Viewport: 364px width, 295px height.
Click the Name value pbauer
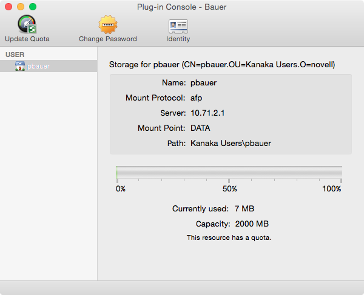point(203,82)
